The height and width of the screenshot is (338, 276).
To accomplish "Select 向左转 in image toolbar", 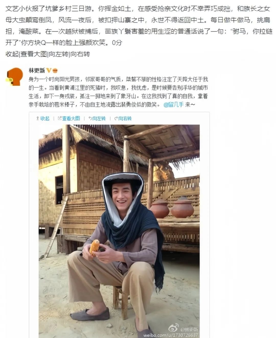I will pos(99,118).
